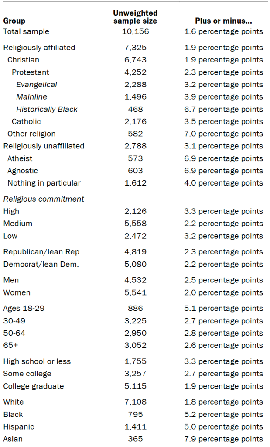Image resolution: width=270 pixels, height=447 pixels.
Task: Click the "Democrat/lean Dem." row label
Action: (x=41, y=264)
